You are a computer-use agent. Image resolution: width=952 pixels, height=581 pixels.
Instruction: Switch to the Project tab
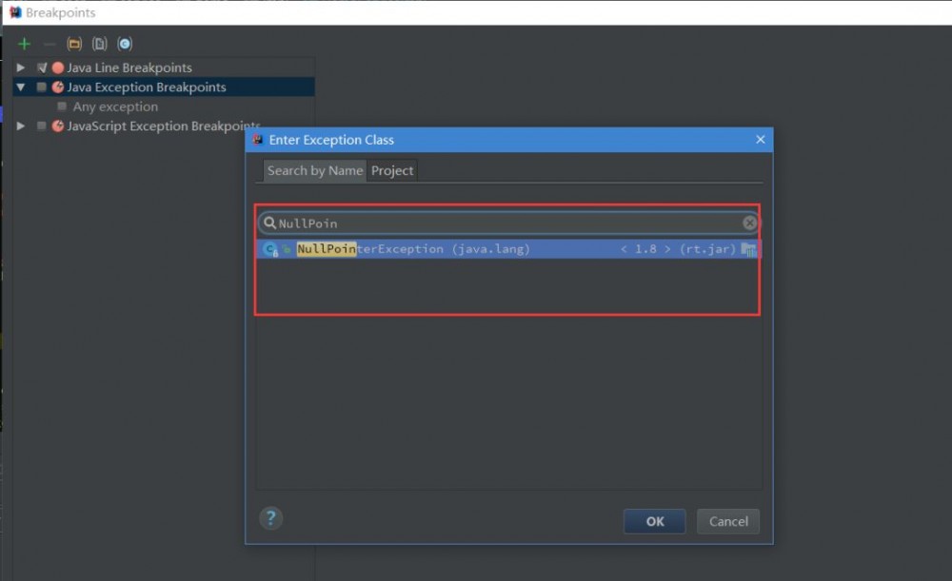[391, 170]
